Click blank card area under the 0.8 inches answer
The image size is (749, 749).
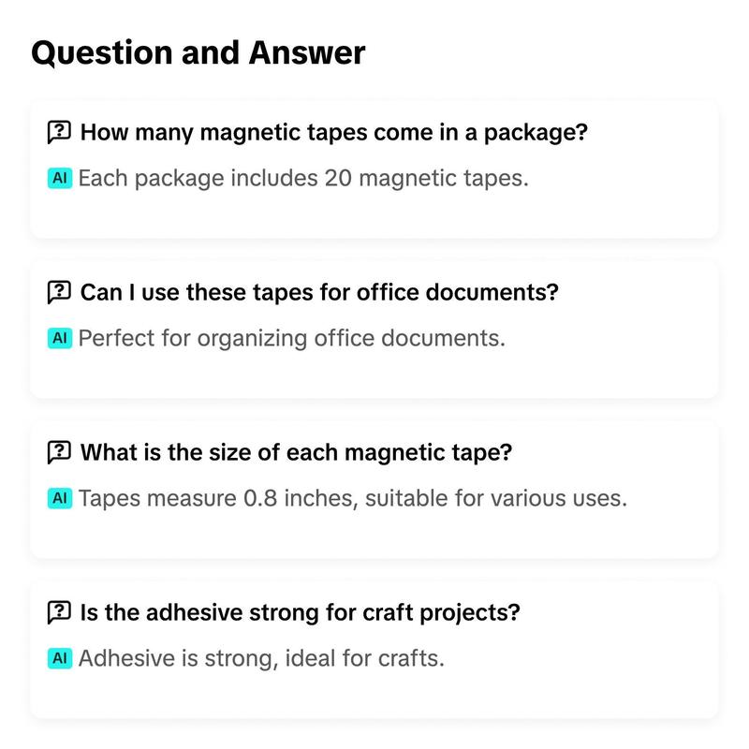click(374, 536)
